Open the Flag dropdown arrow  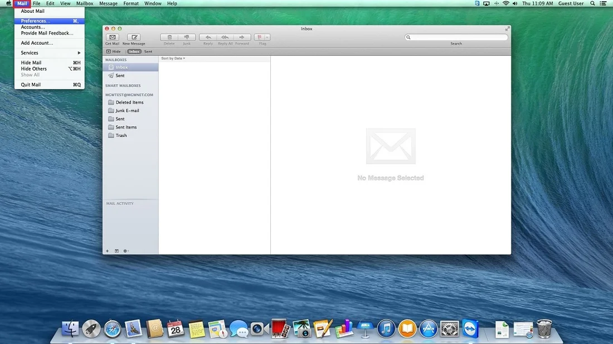[267, 37]
